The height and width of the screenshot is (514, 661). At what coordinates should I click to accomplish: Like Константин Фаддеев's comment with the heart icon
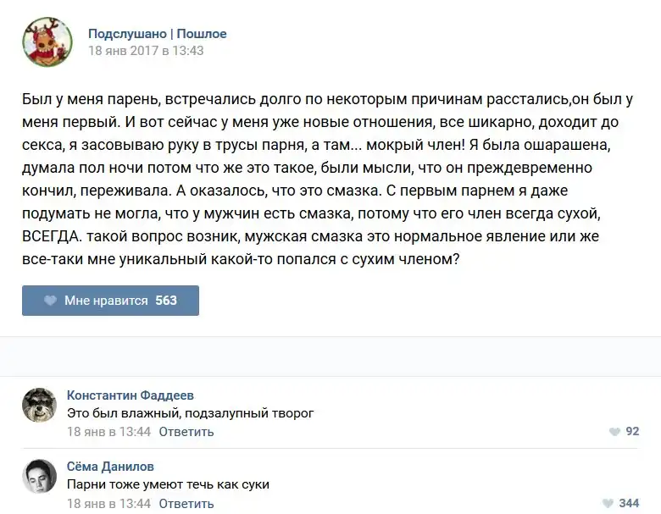pyautogui.click(x=614, y=432)
